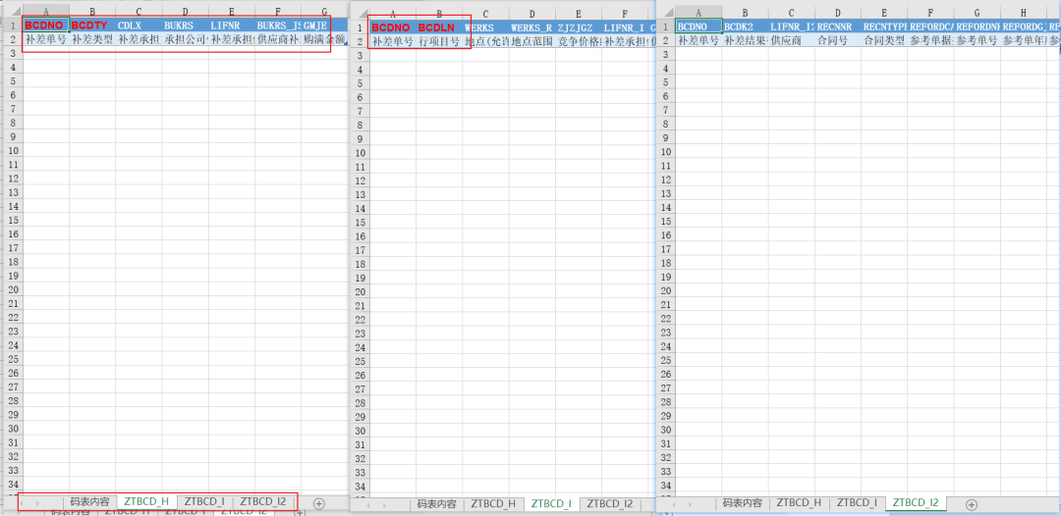Switch to ZTBCD_I tab in left window

[204, 502]
